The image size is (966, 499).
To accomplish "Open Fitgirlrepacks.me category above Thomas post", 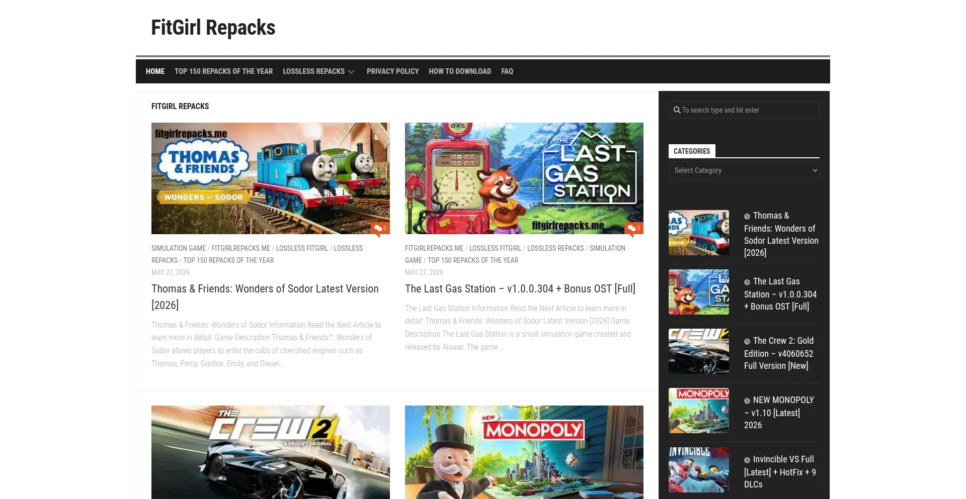I will pos(241,248).
